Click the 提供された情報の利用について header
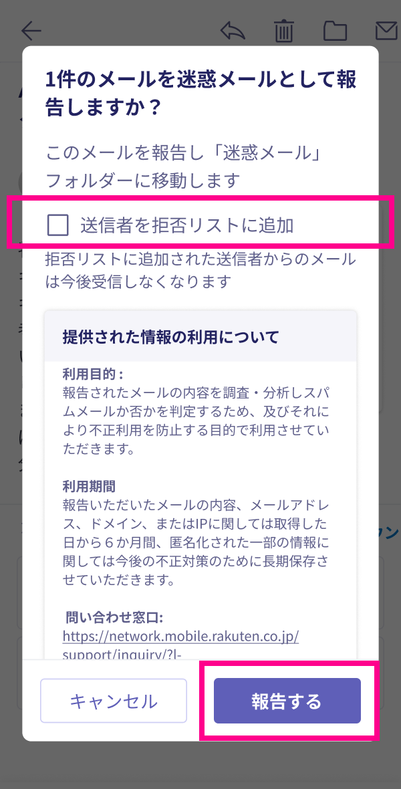Image resolution: width=401 pixels, height=789 pixels. point(170,336)
